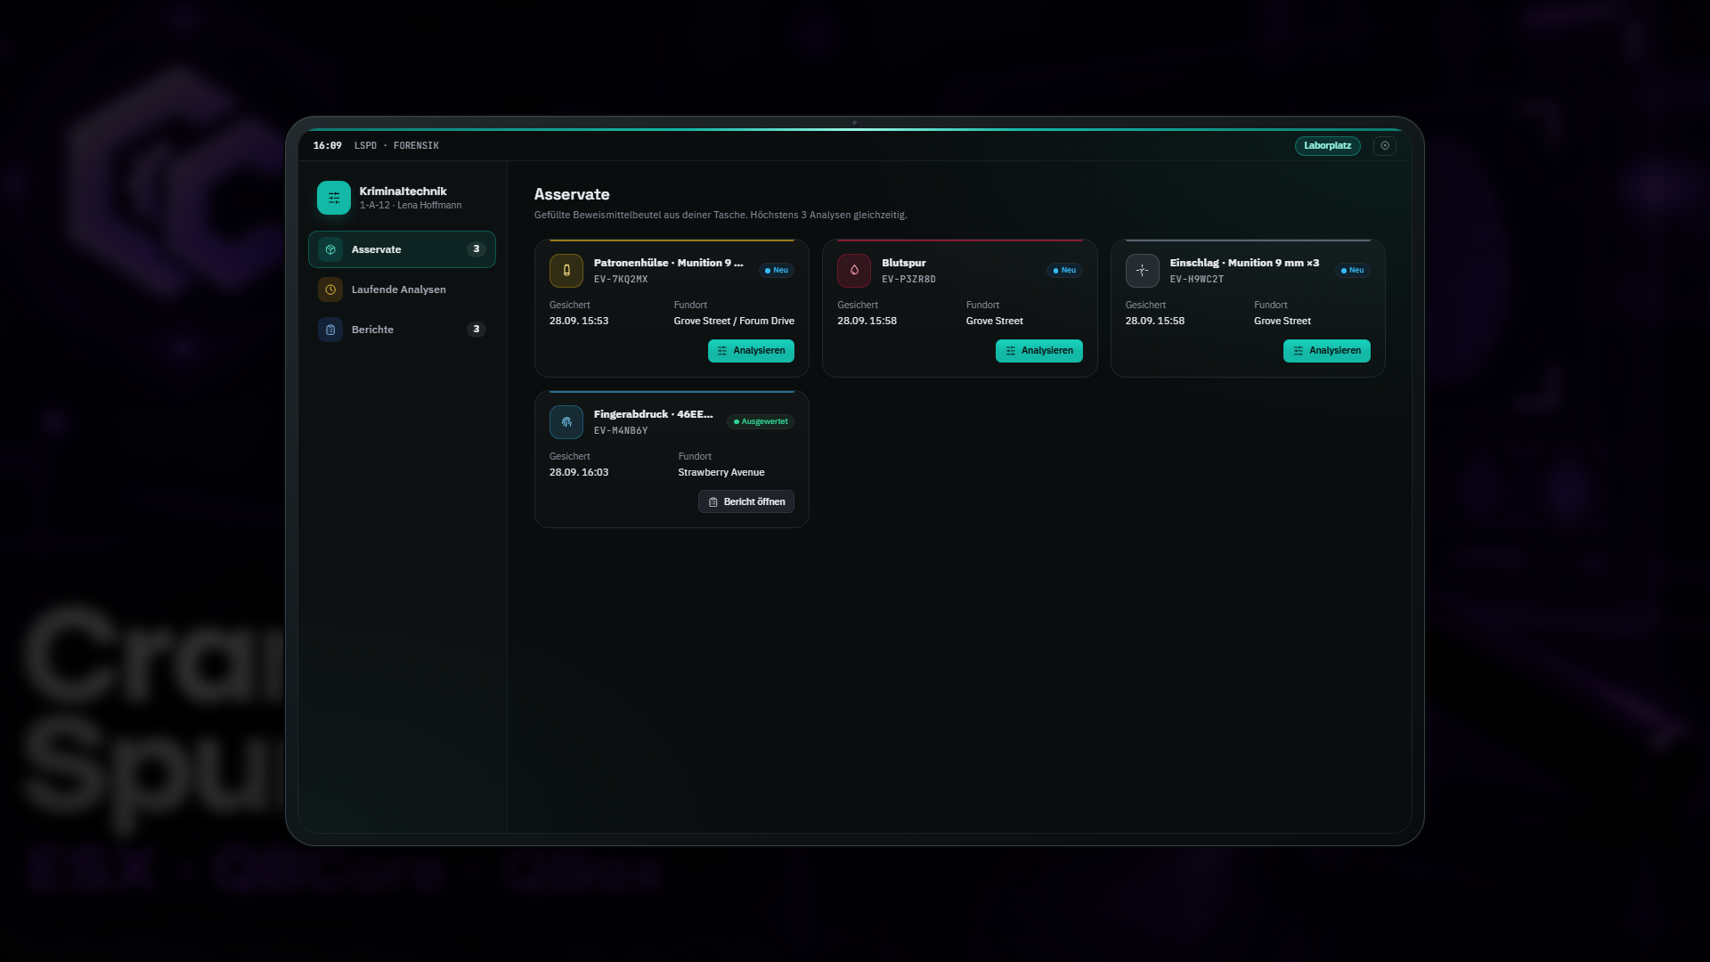Click the Asservate cube icon in sidebar
The width and height of the screenshot is (1710, 962).
330,249
